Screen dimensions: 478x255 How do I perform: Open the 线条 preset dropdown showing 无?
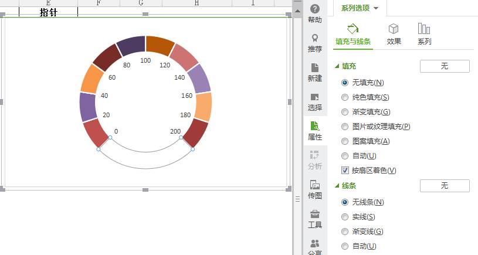tap(445, 186)
